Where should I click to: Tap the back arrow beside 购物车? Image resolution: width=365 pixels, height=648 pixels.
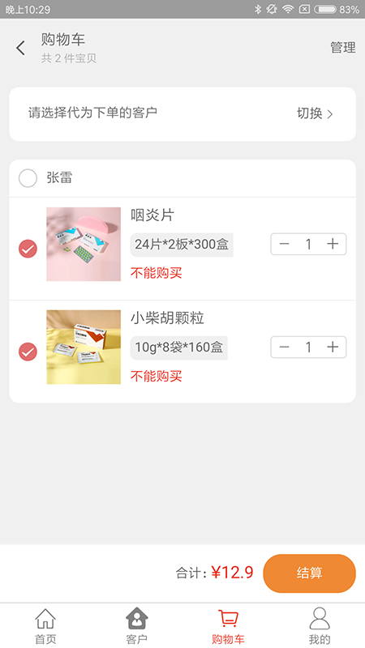click(21, 48)
